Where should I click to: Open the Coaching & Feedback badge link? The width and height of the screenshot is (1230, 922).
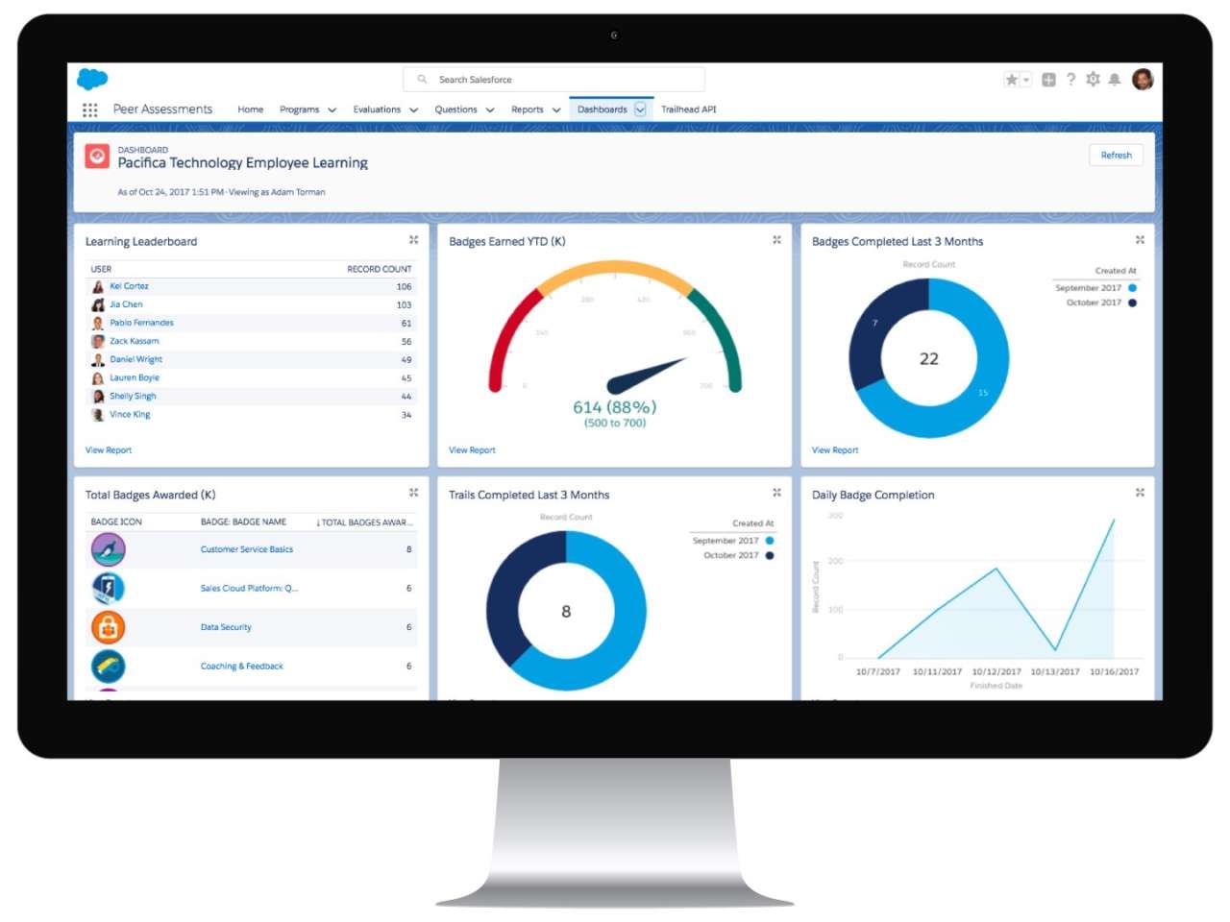[242, 666]
